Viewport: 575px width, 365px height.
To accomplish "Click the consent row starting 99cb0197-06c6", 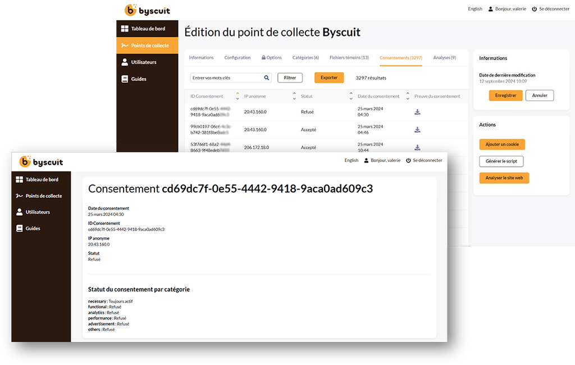I will click(326, 129).
